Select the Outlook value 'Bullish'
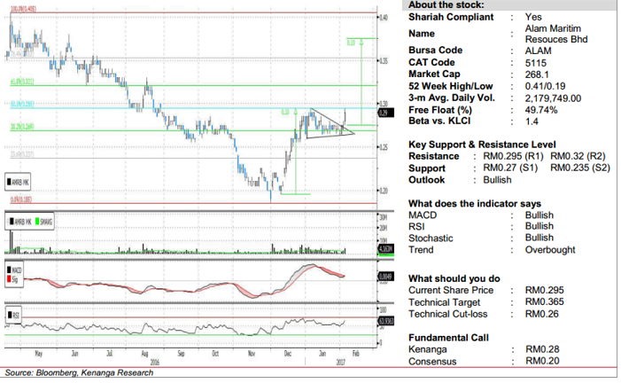The width and height of the screenshot is (621, 383). (497, 180)
